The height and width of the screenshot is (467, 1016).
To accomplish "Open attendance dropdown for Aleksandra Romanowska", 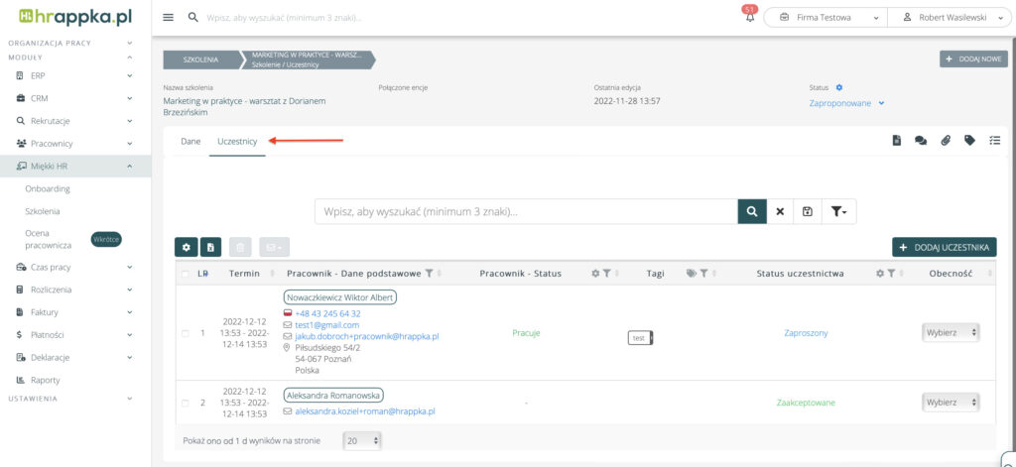I will (951, 403).
